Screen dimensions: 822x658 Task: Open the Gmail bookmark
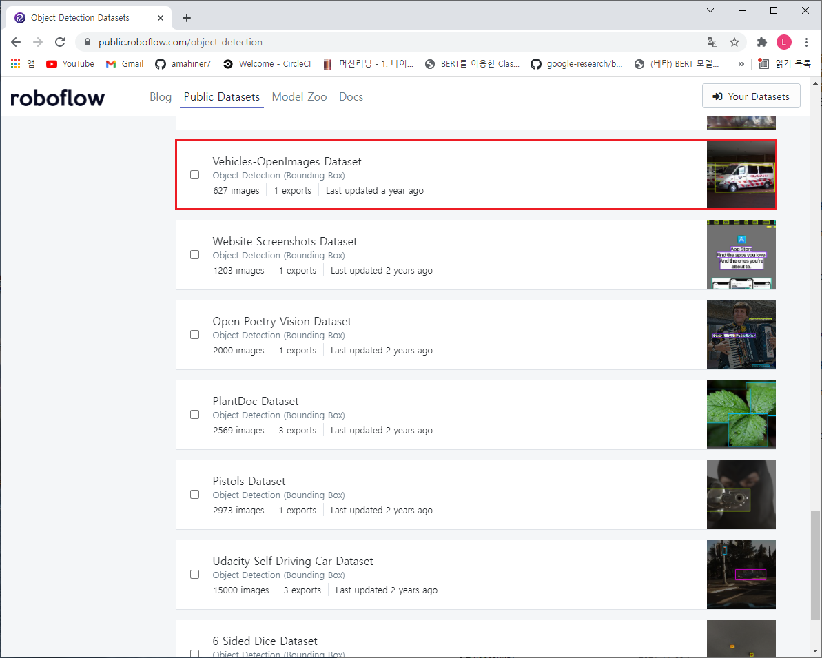[x=125, y=63]
